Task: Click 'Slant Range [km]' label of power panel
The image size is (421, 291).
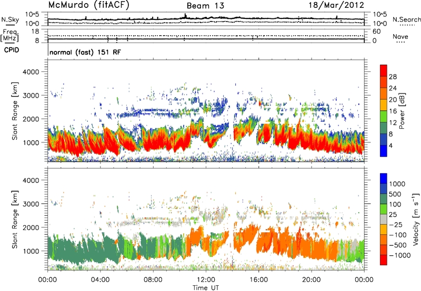Action: tap(15, 111)
